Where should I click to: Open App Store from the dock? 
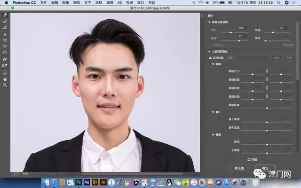(227, 182)
